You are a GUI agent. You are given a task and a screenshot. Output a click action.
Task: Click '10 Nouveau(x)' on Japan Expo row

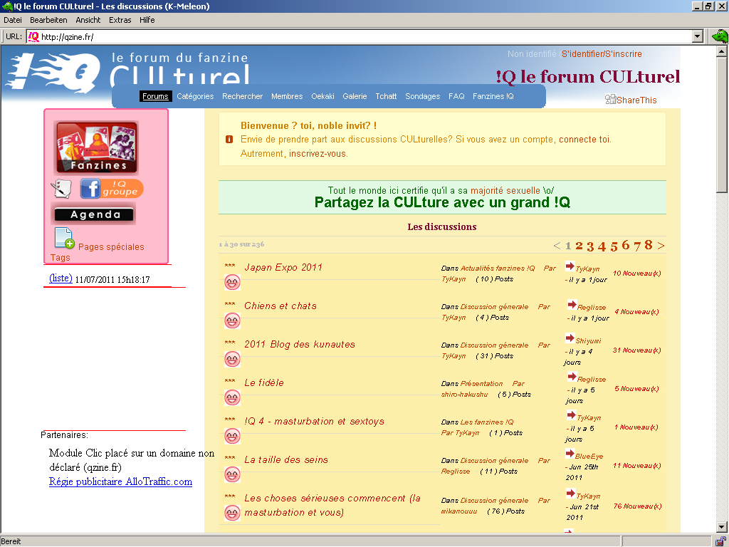click(637, 273)
